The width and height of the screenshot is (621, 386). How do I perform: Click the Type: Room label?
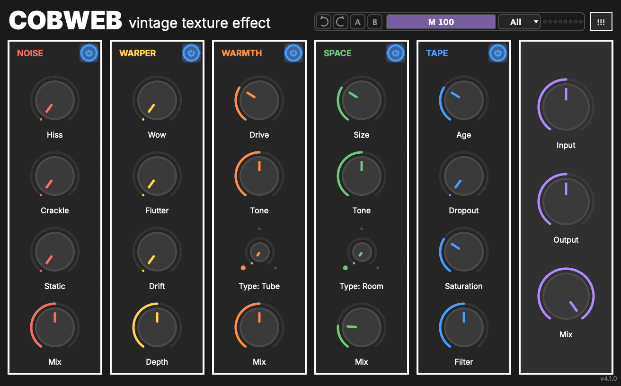pos(362,286)
